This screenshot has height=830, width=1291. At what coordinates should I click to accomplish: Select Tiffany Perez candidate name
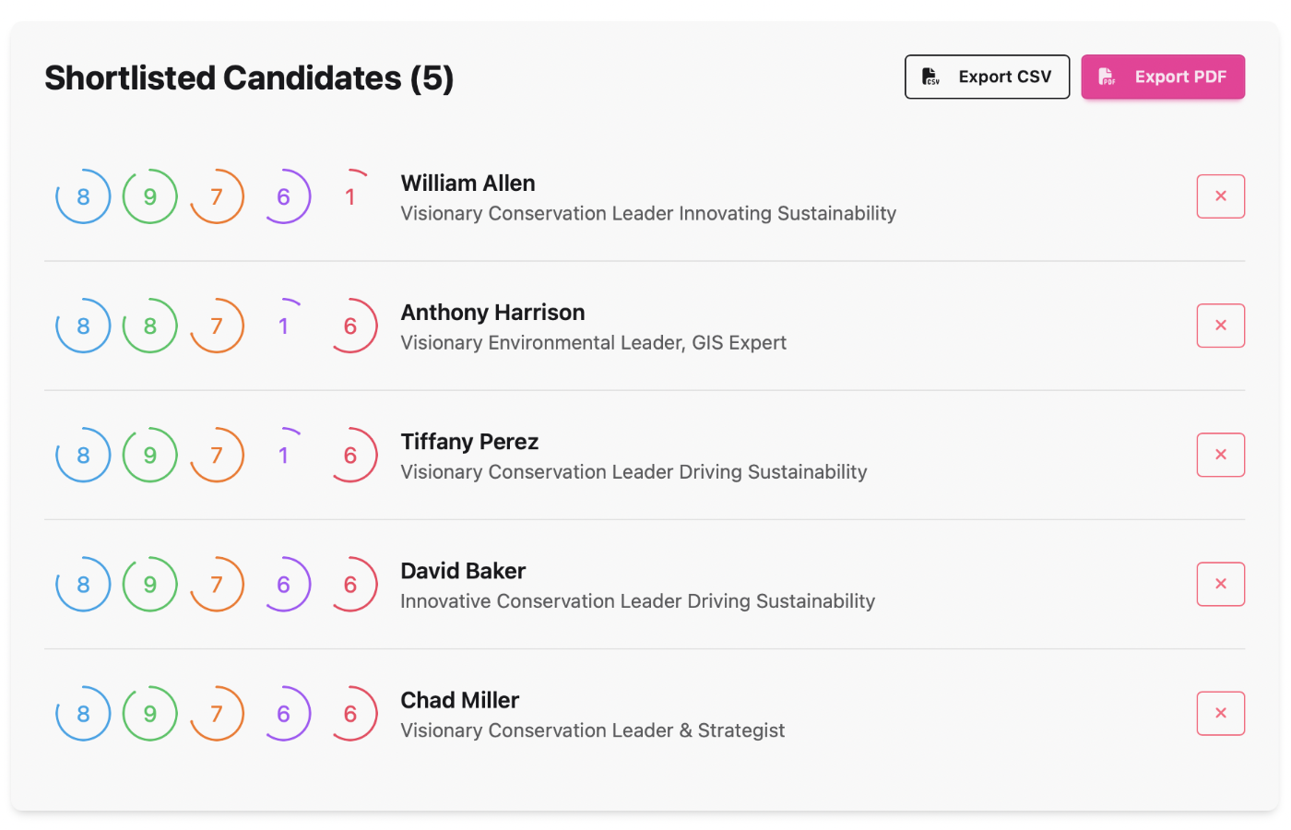click(469, 441)
